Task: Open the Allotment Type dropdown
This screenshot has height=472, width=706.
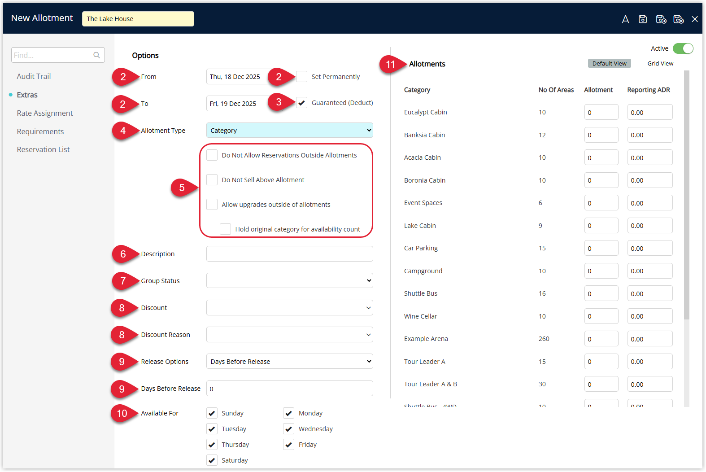Action: pos(290,131)
